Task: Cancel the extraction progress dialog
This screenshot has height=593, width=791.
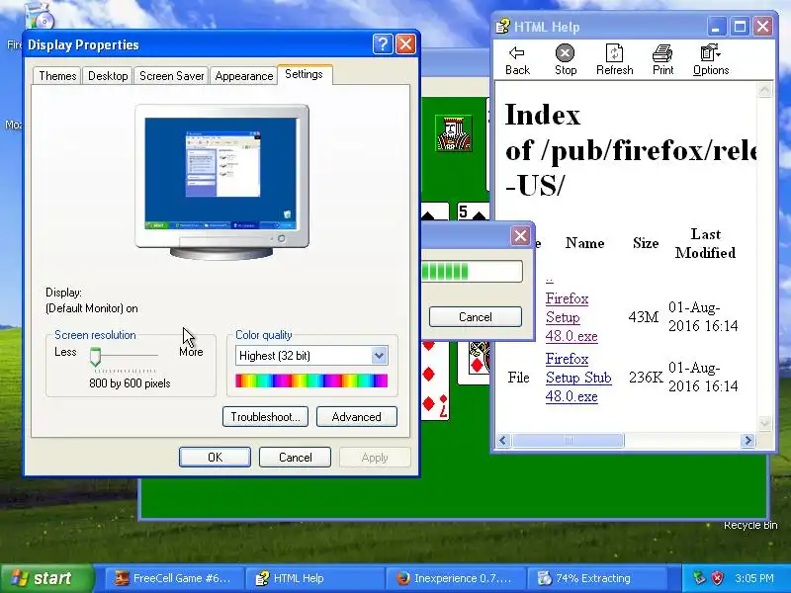Action: (x=476, y=316)
